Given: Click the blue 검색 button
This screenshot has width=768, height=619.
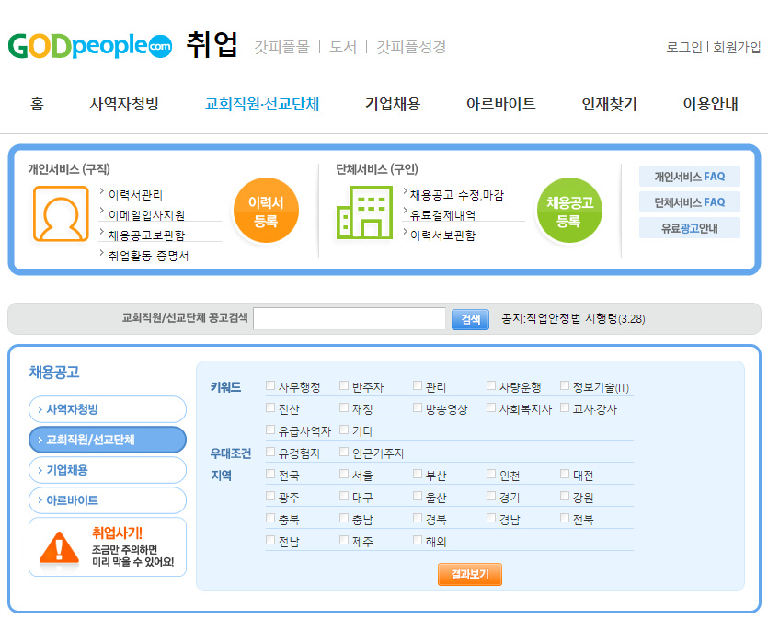Looking at the screenshot, I should 470,319.
